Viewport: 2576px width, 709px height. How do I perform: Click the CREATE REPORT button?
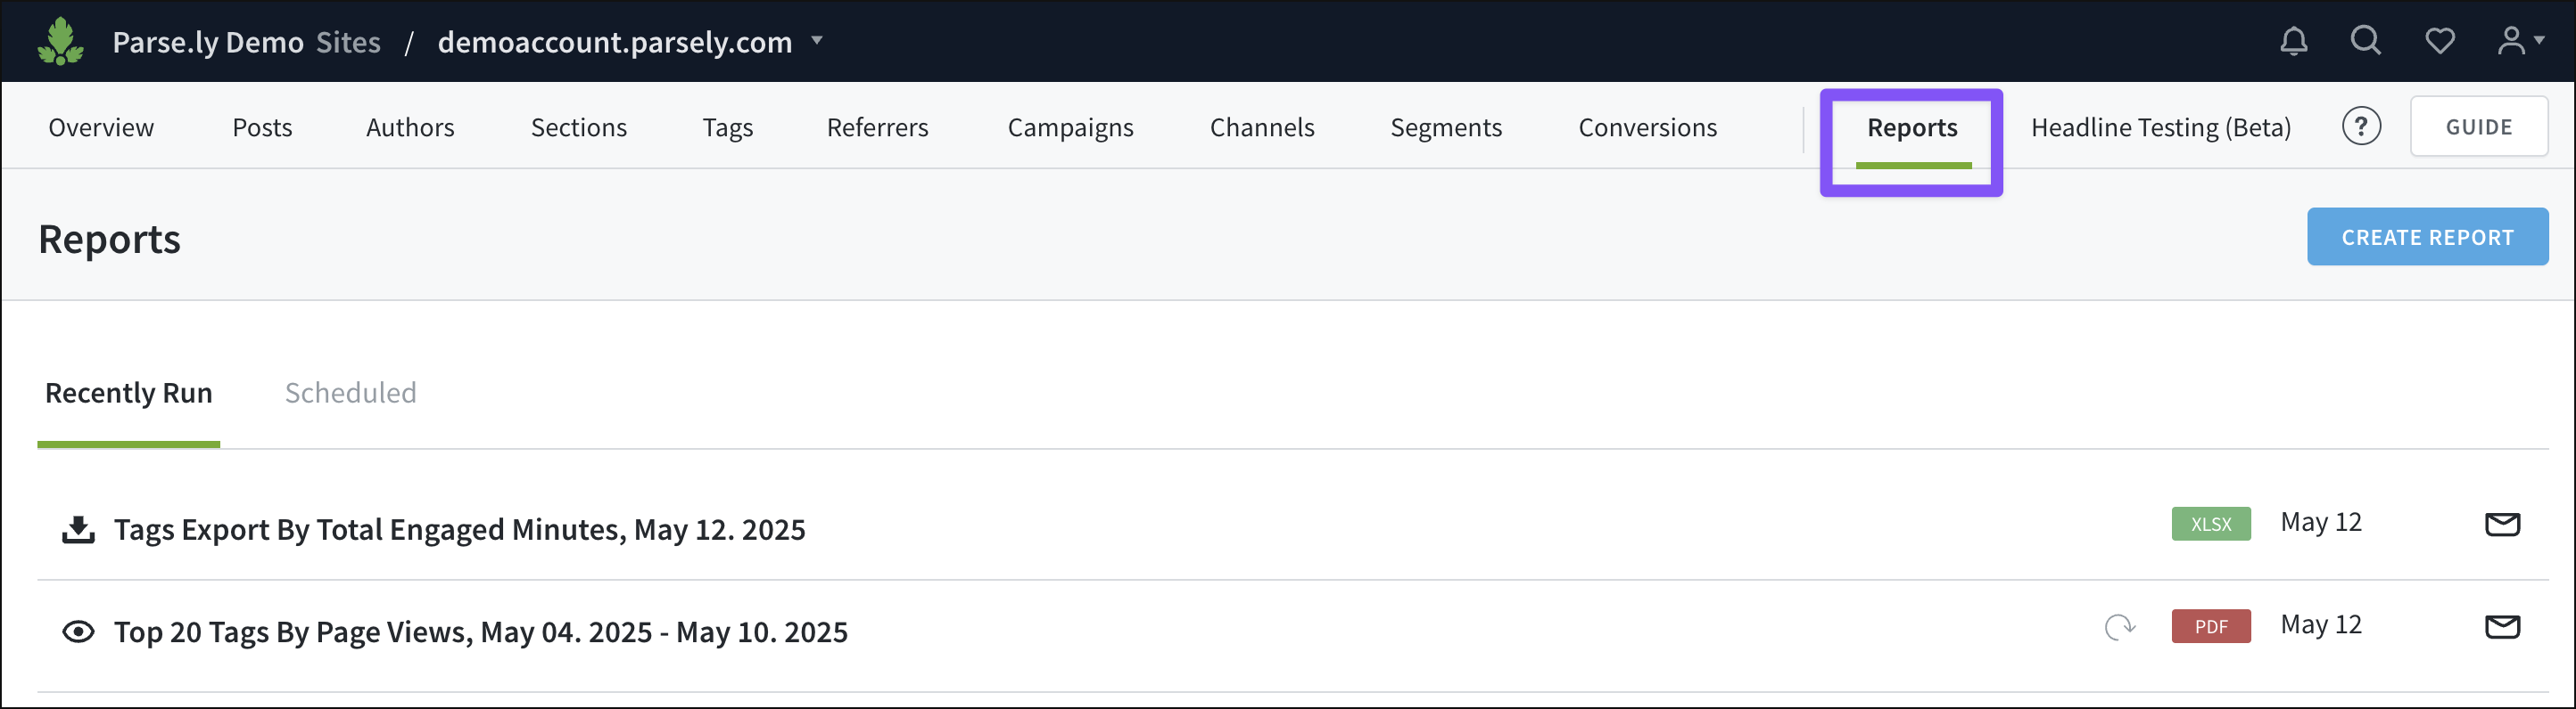[x=2427, y=238]
